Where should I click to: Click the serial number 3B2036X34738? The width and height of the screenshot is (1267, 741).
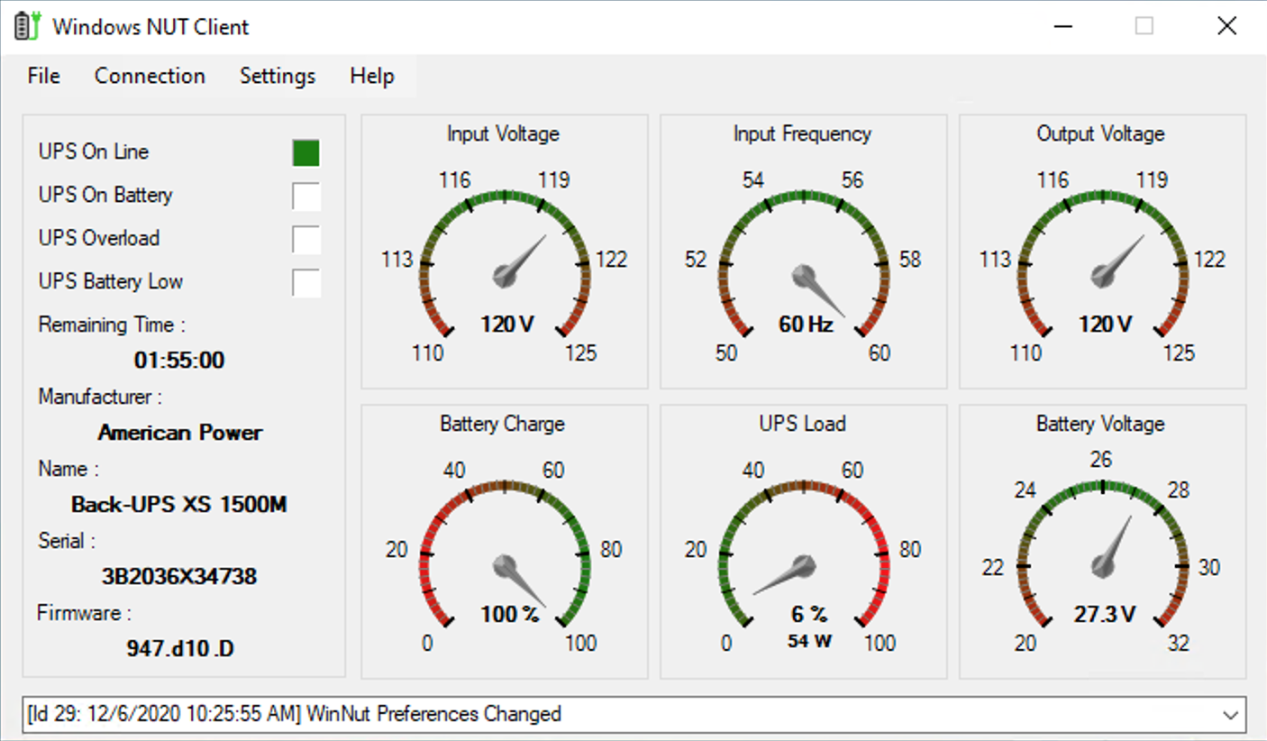point(179,577)
